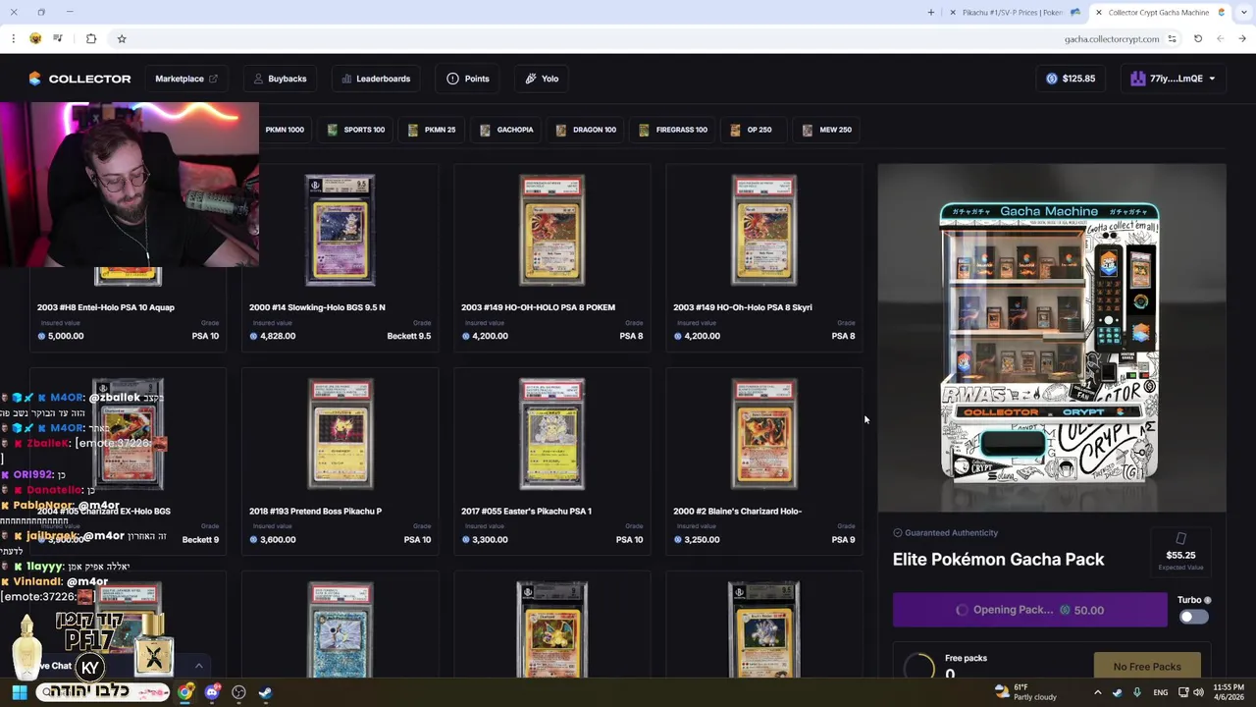Screen dimensions: 1256x707
Task: Open the browser three-dot menu
Action: click(13, 38)
